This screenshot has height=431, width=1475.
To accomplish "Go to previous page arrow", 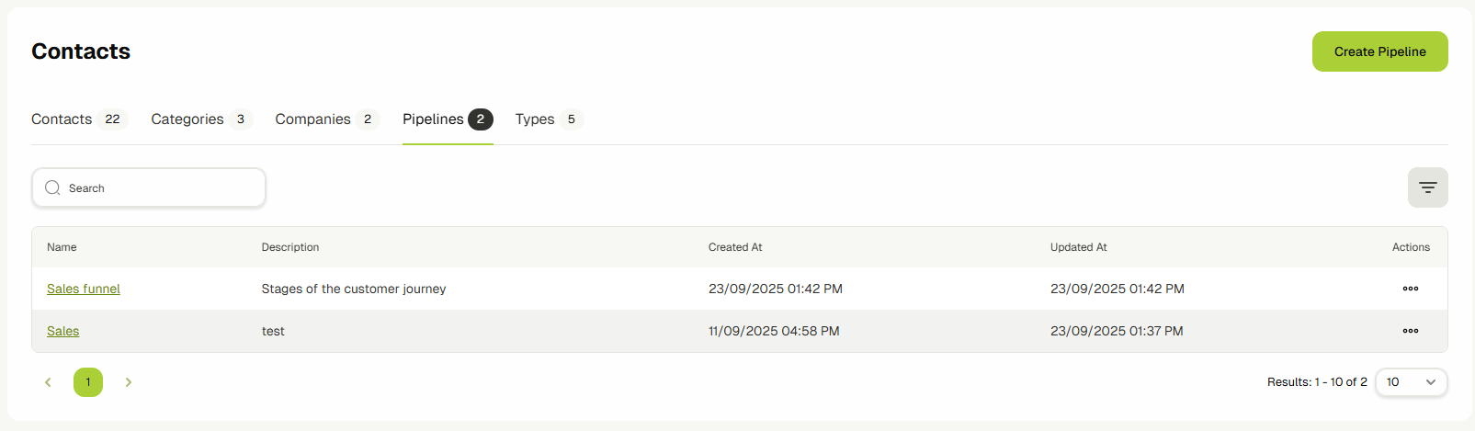I will click(x=48, y=382).
